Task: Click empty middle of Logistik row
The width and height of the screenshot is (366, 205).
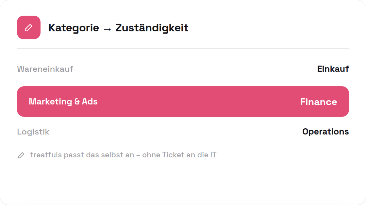Action: (x=176, y=132)
